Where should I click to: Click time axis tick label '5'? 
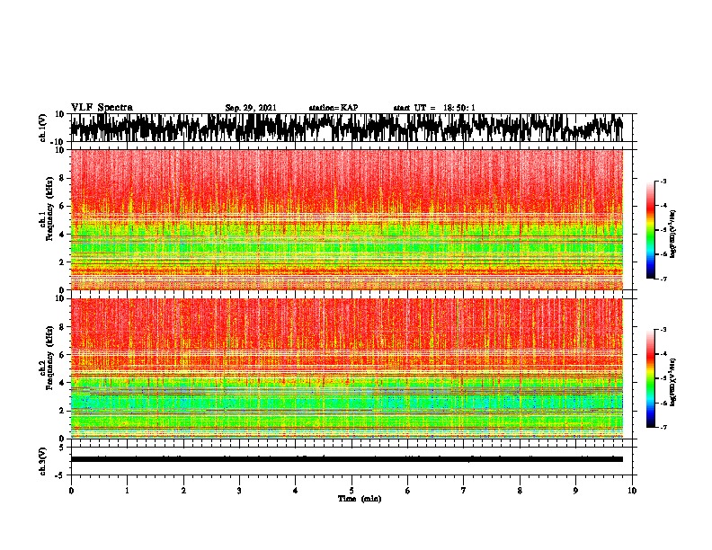click(x=352, y=491)
